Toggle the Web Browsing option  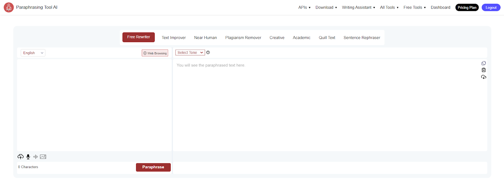pos(155,53)
